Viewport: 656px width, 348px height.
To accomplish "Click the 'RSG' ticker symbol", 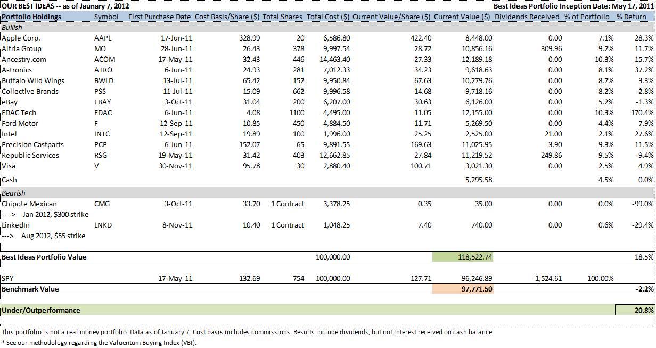I will coord(100,155).
